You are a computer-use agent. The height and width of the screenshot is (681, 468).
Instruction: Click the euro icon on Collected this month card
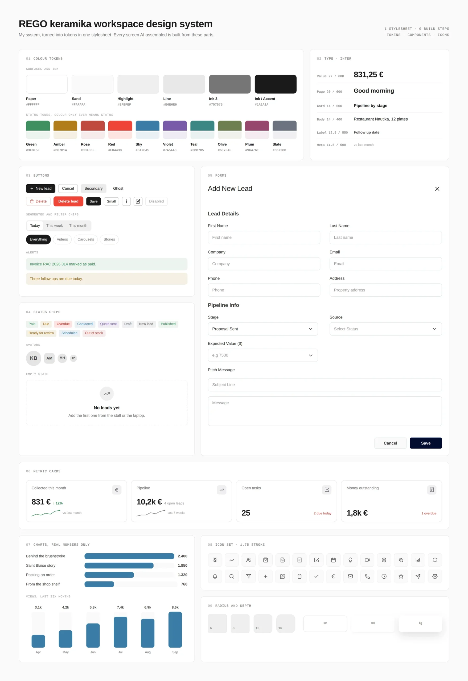coord(117,490)
